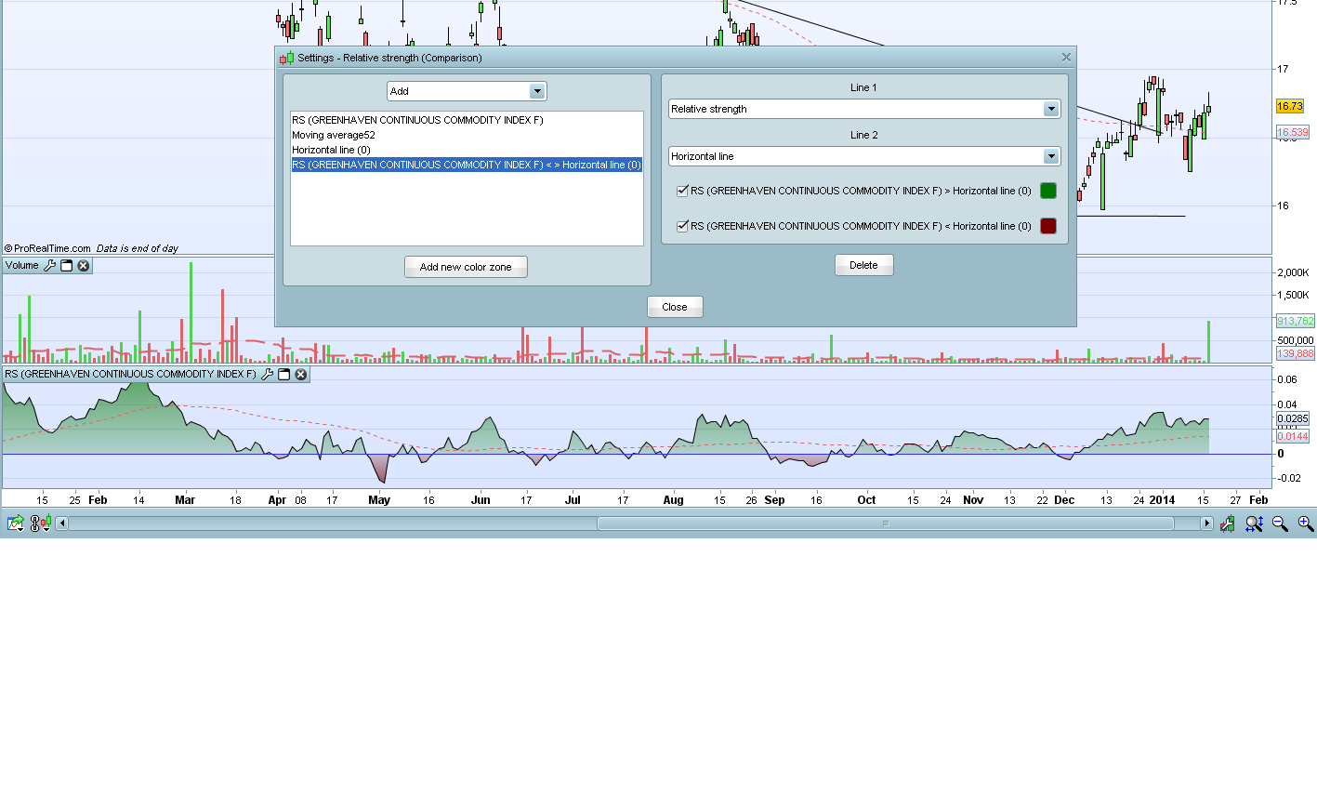Click the auto-fit zoom magnifier with arrows
The image size is (1317, 795).
point(1254,524)
